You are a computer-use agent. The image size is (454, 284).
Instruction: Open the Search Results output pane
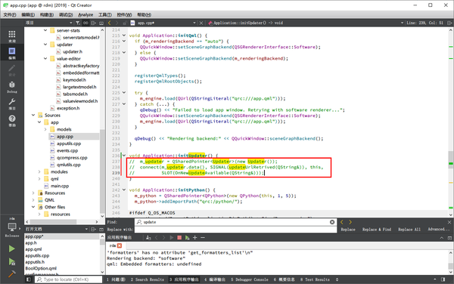point(147,279)
